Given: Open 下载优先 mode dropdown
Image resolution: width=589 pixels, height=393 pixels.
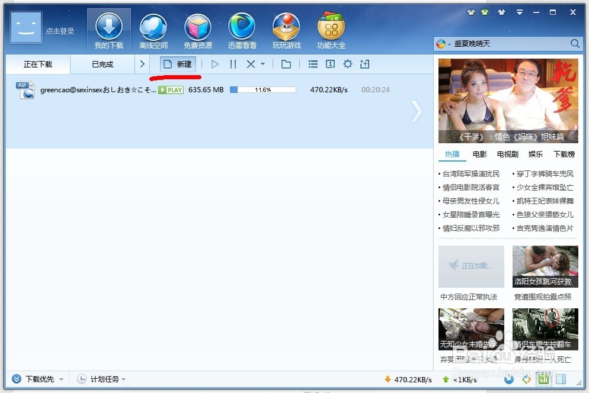Looking at the screenshot, I should [37, 379].
